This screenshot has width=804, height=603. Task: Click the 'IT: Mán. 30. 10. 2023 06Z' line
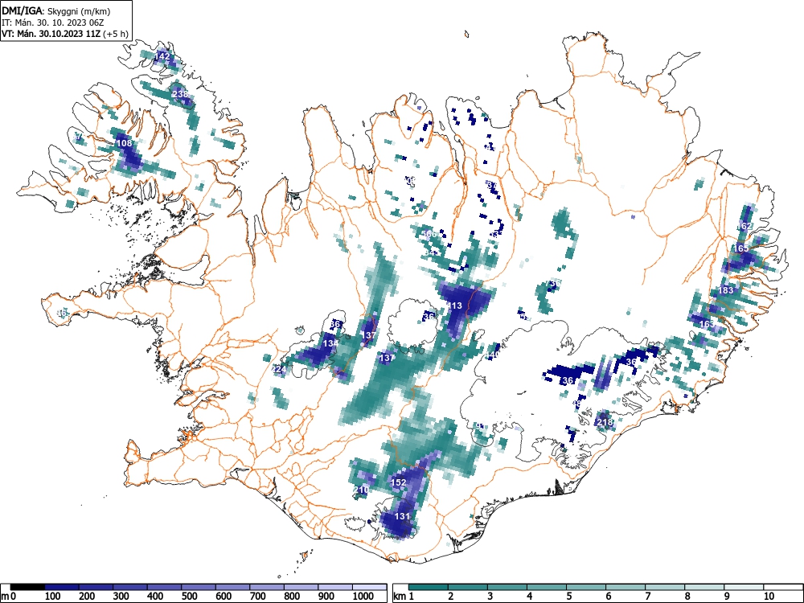53,23
